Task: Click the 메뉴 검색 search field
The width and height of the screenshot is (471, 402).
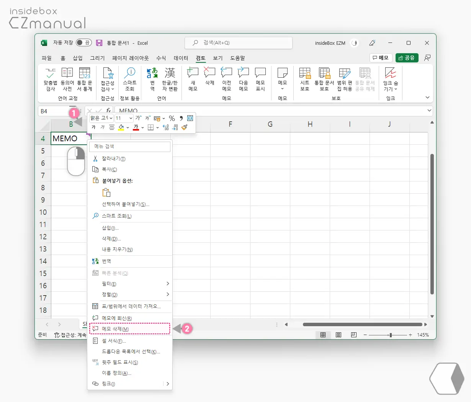Action: [130, 146]
